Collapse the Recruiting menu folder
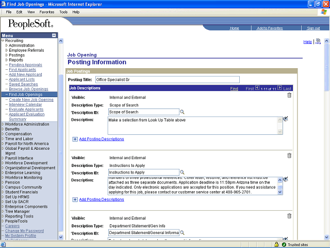This screenshot has height=248, width=330. [x=3, y=40]
